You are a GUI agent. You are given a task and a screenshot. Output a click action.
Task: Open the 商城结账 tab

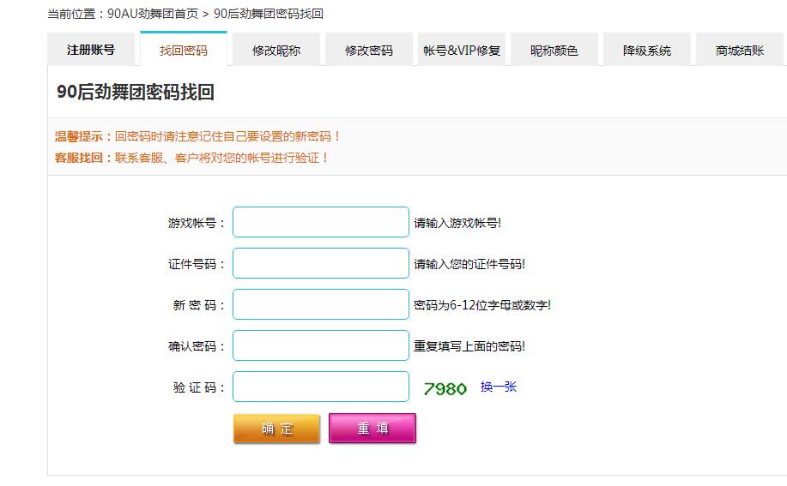coord(740,50)
